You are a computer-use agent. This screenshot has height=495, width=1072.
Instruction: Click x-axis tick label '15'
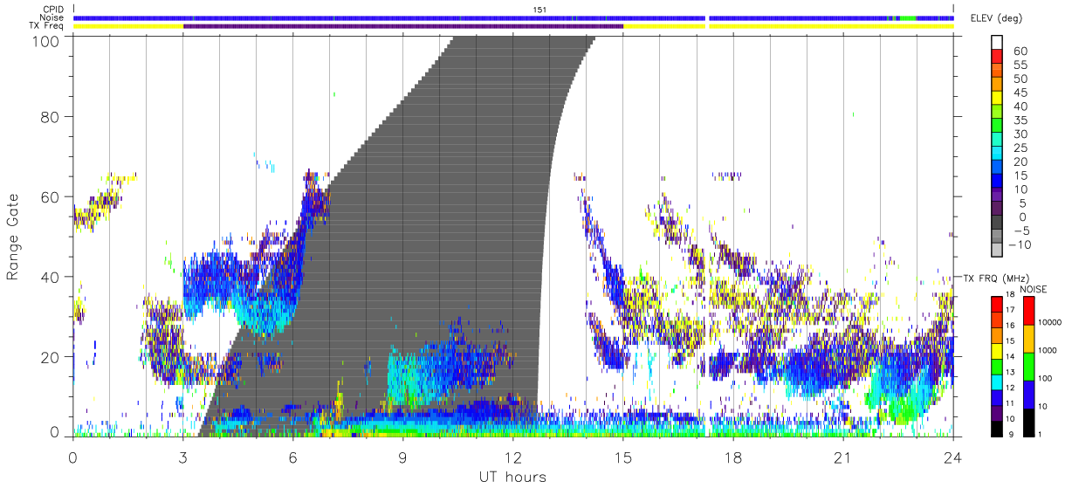(623, 458)
